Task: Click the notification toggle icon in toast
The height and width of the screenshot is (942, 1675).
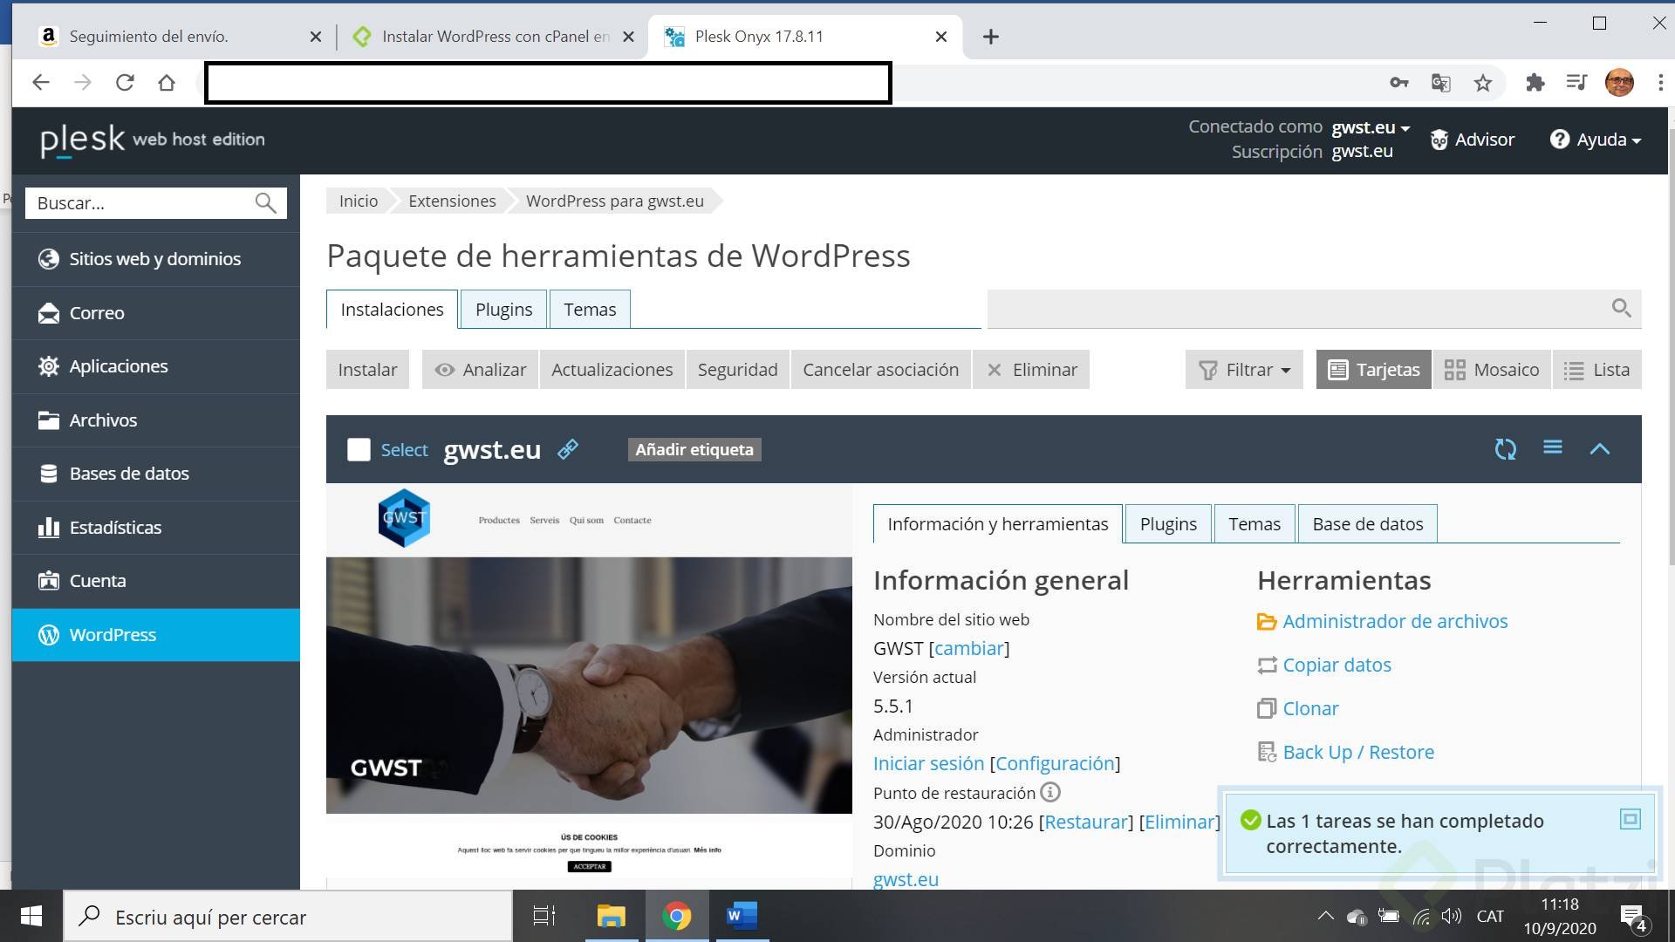Action: [1630, 819]
